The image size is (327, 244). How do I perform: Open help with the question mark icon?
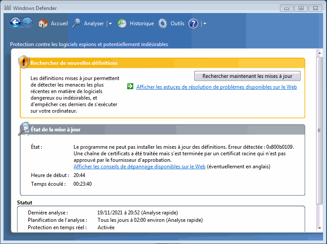pyautogui.click(x=193, y=23)
